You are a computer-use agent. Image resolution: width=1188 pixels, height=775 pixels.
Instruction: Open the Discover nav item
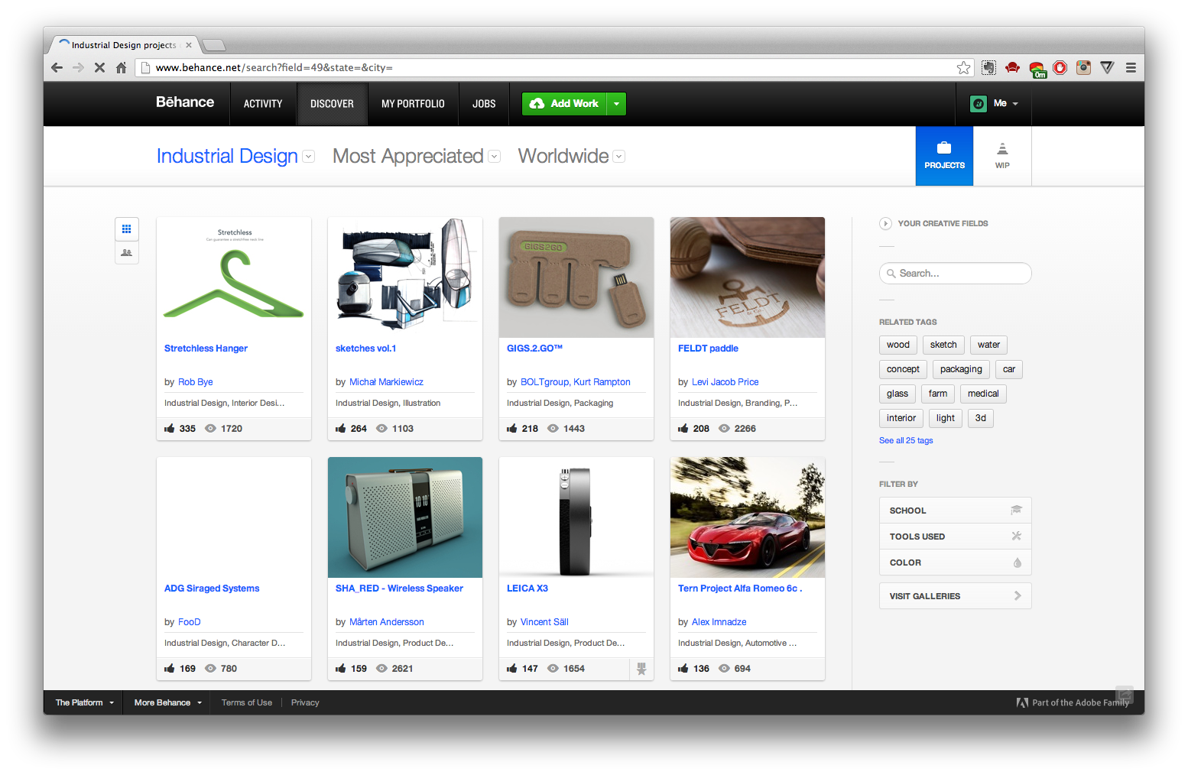tap(332, 104)
